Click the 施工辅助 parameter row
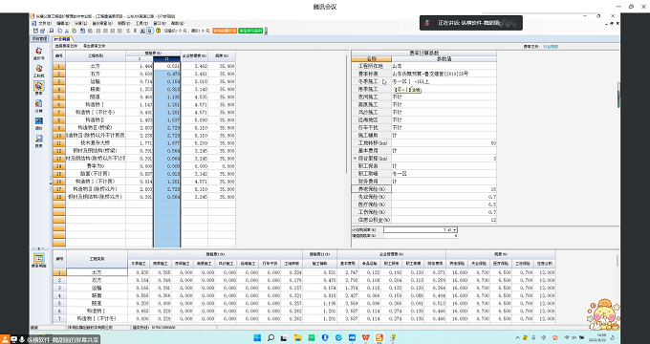Viewport: 650px width, 344px height. pyautogui.click(x=424, y=135)
